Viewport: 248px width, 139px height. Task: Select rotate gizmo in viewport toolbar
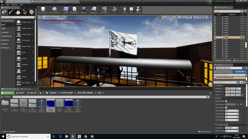(163, 17)
